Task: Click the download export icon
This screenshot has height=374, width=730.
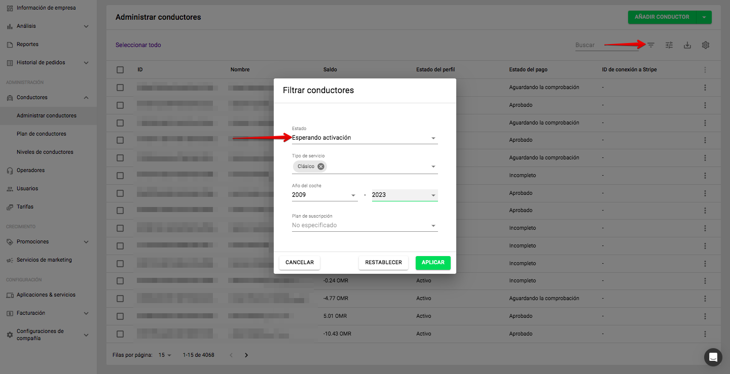Action: 687,45
